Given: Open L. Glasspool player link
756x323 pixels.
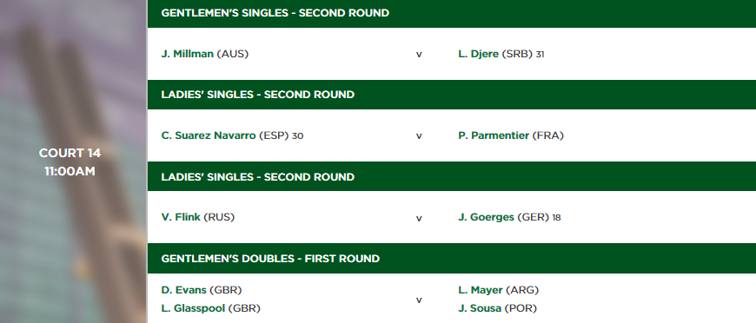Looking at the screenshot, I should [x=193, y=308].
